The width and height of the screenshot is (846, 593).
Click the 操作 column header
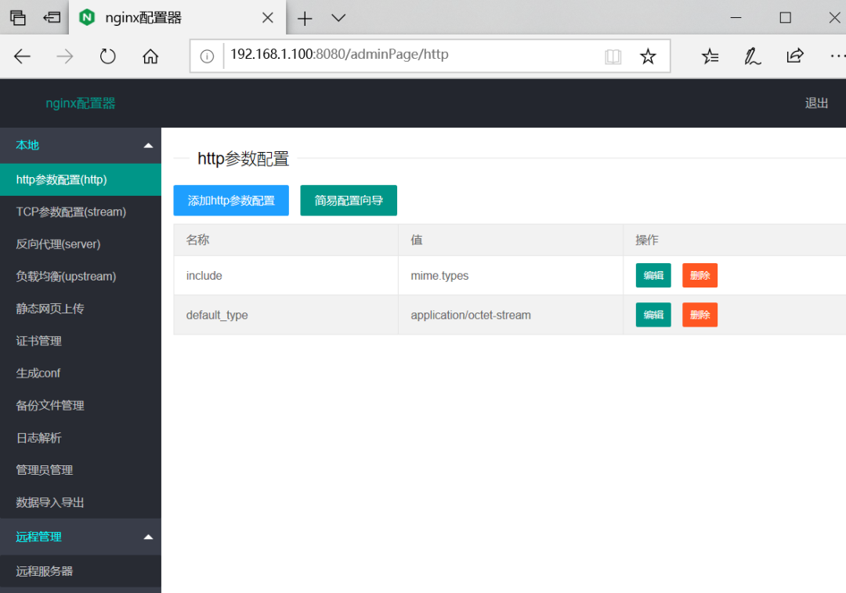click(x=734, y=240)
